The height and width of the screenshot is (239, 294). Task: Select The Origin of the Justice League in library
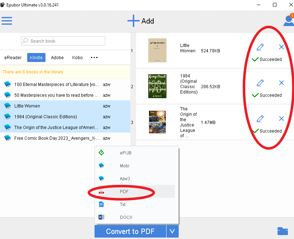[65, 127]
